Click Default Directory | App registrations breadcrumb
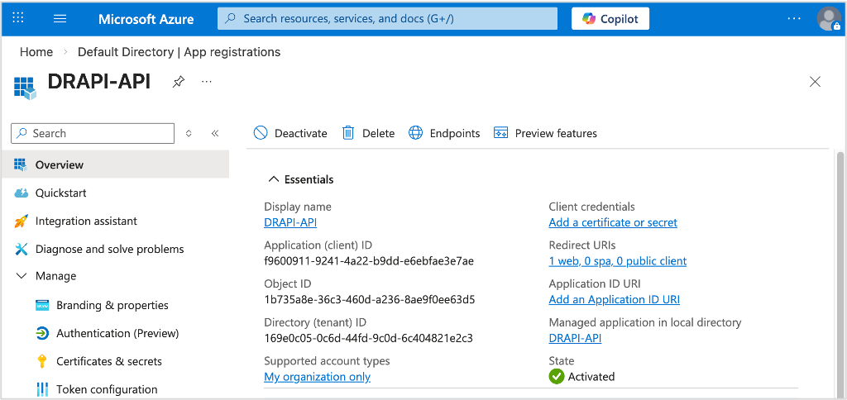The width and height of the screenshot is (847, 400). coord(179,52)
